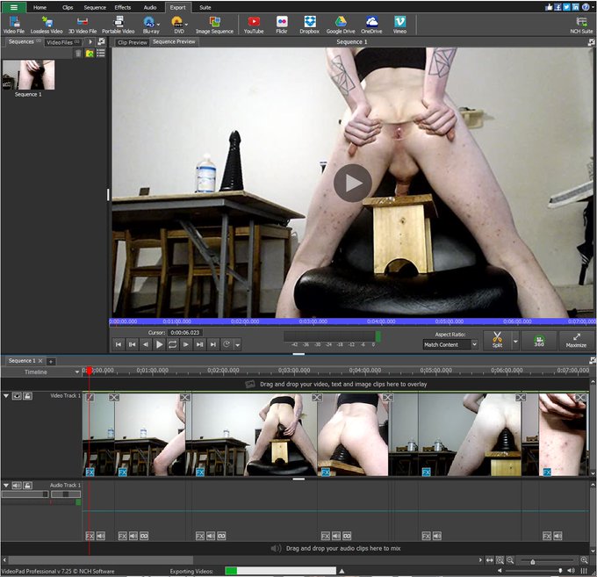The image size is (597, 577).
Task: Choose Lossless Video export
Action: point(47,25)
